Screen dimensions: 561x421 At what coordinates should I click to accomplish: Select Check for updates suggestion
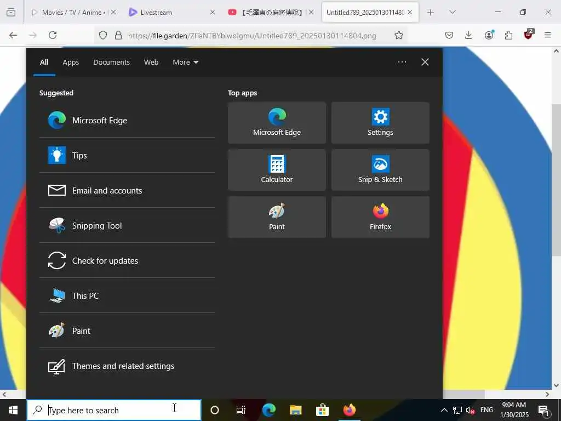127,260
